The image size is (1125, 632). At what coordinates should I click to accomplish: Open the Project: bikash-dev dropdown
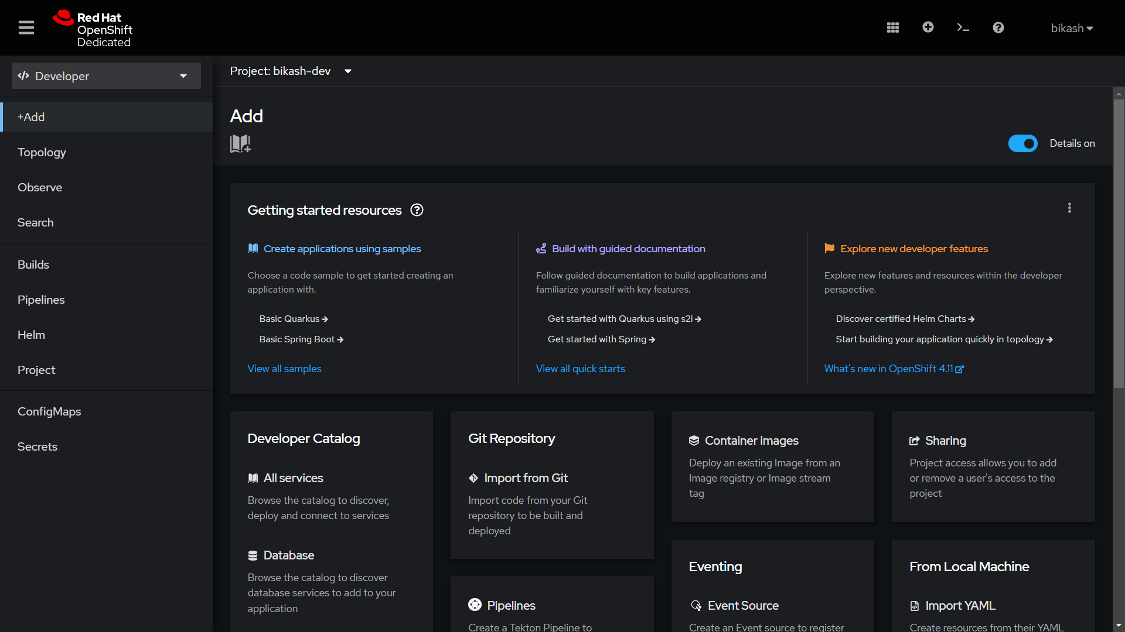(291, 71)
